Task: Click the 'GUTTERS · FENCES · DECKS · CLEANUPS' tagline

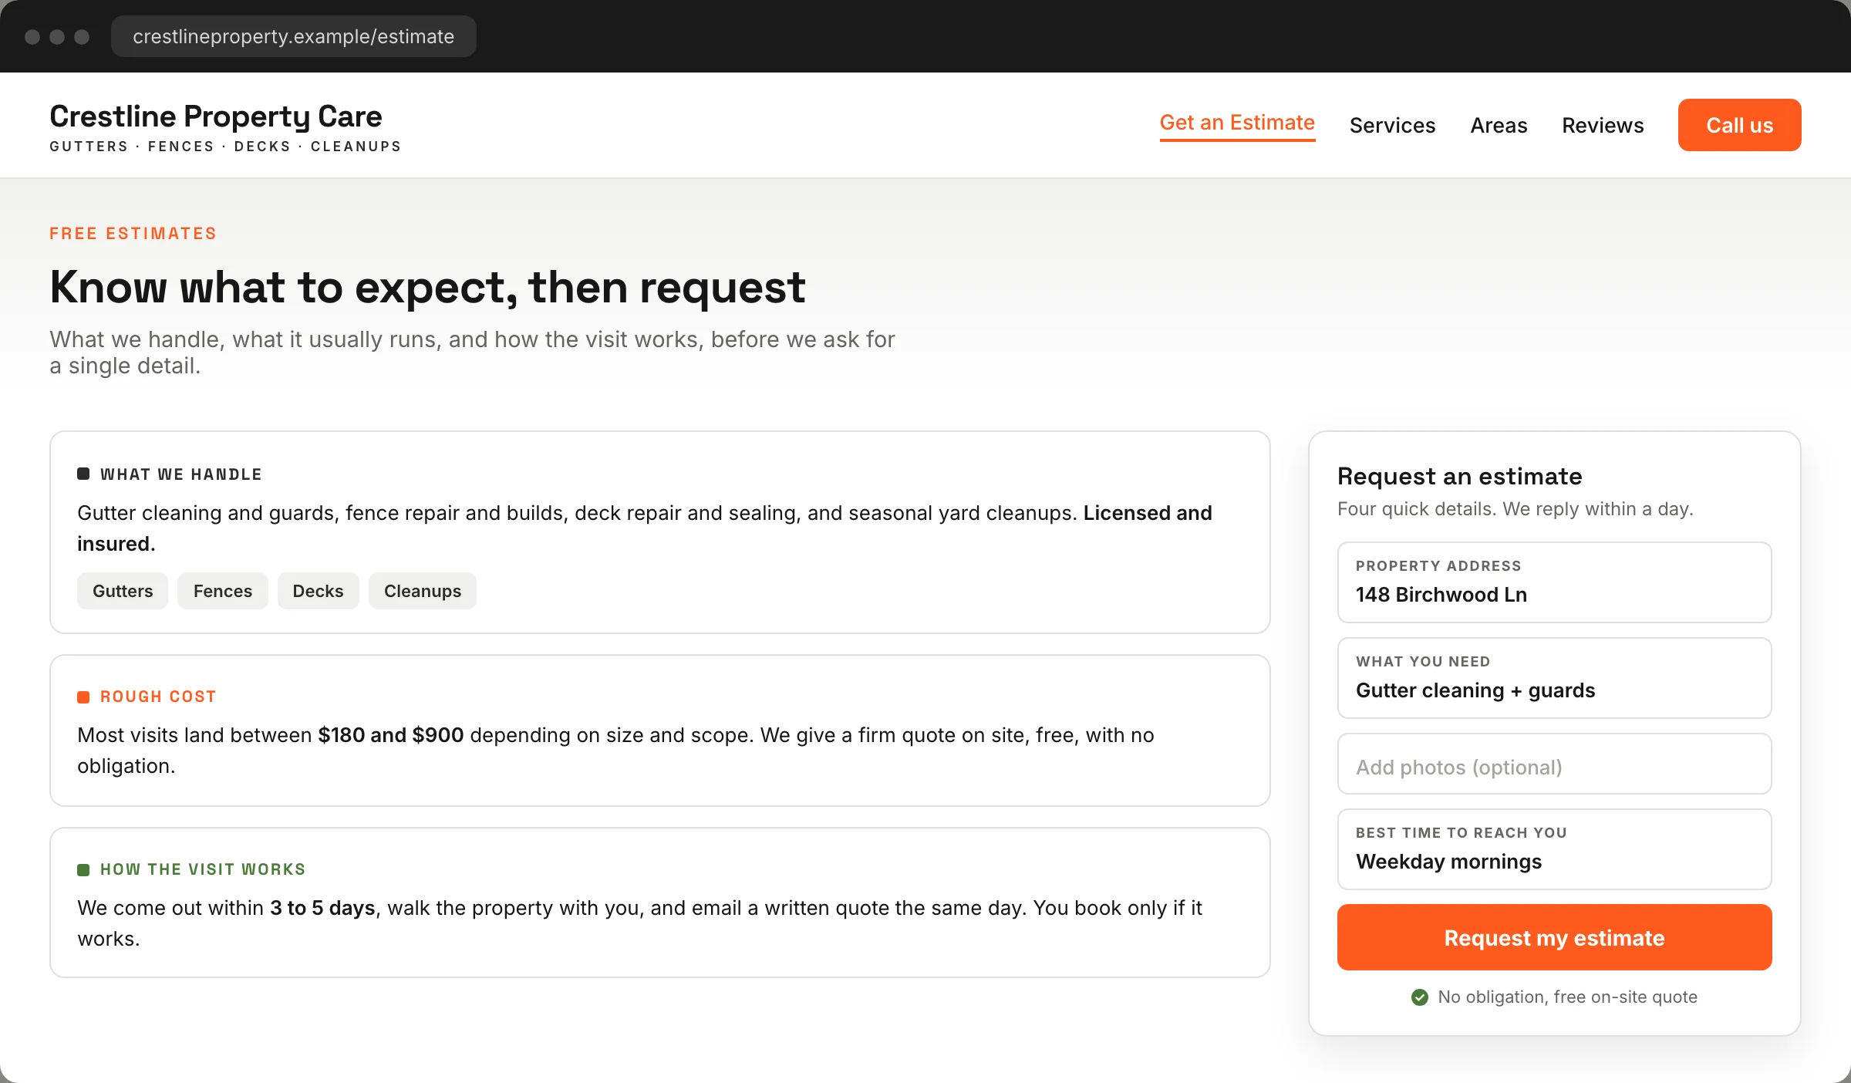Action: 225,147
